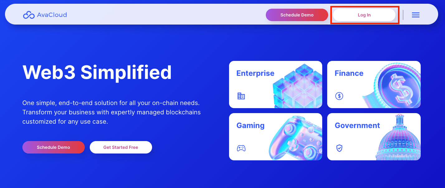The height and width of the screenshot is (188, 445).
Task: Open the Enterprise heading link
Action: [255, 73]
